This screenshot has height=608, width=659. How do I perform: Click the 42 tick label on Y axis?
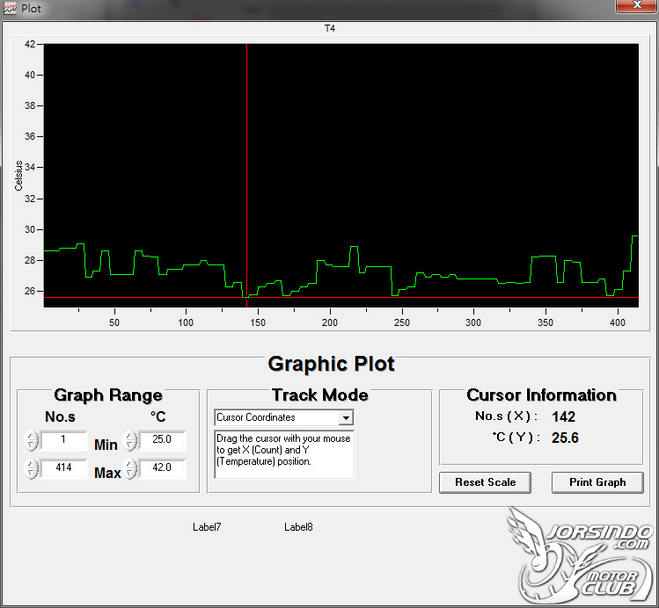pyautogui.click(x=30, y=44)
